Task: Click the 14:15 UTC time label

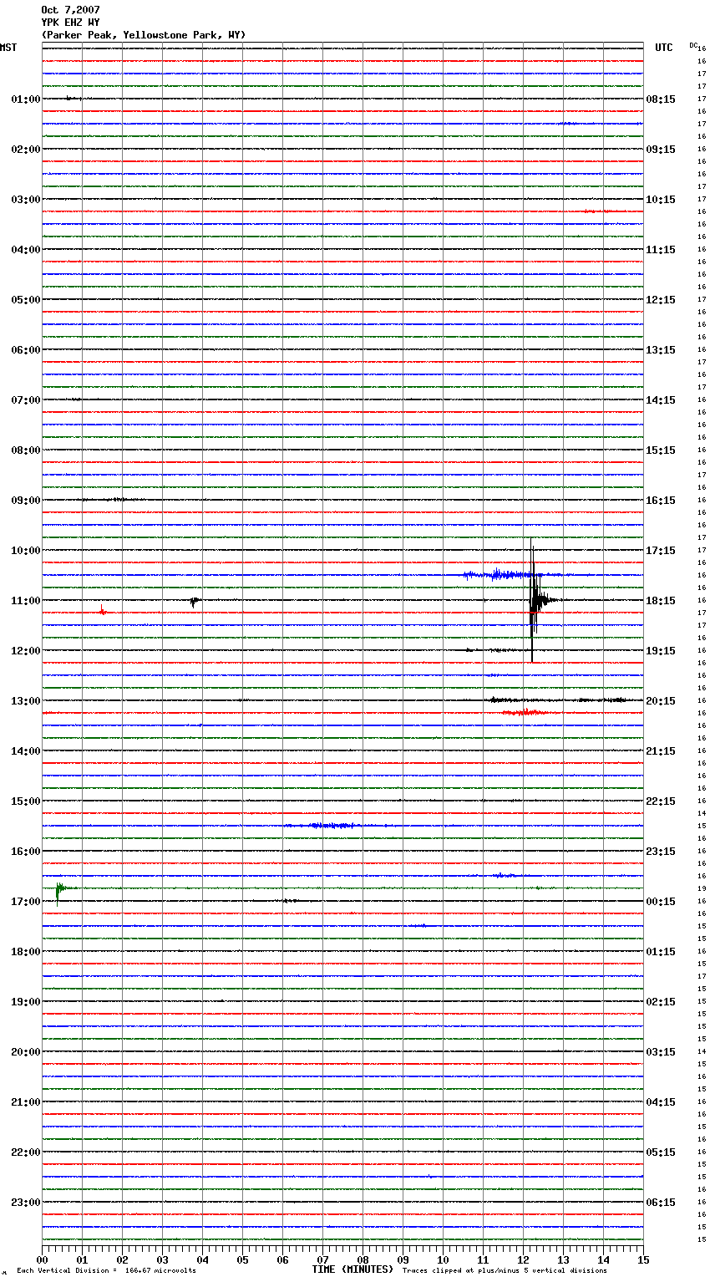Action: point(661,400)
